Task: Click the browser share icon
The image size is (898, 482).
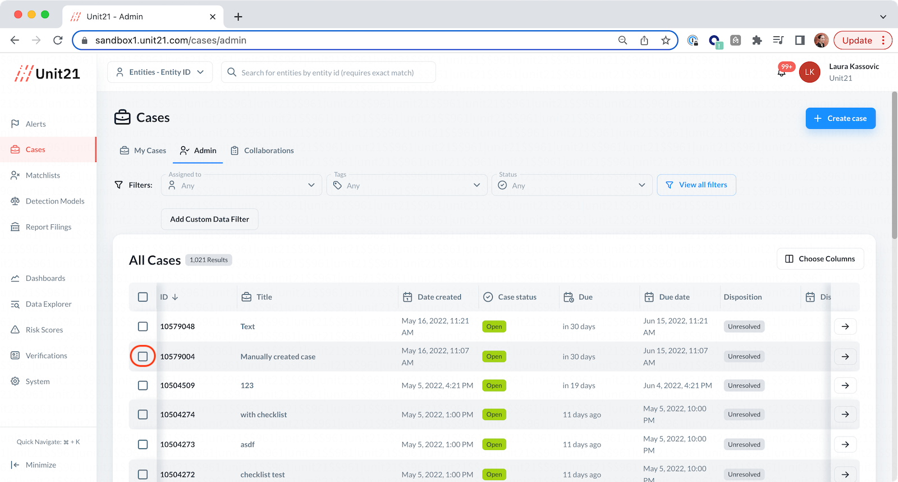Action: [644, 40]
